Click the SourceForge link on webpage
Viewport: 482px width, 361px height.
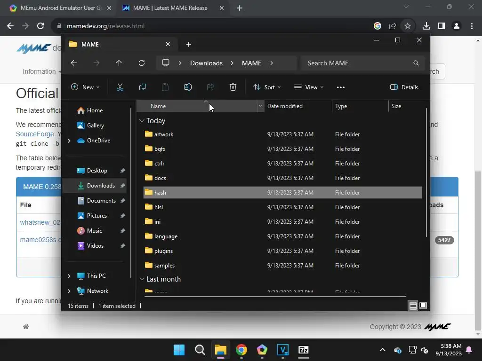pyautogui.click(x=35, y=134)
